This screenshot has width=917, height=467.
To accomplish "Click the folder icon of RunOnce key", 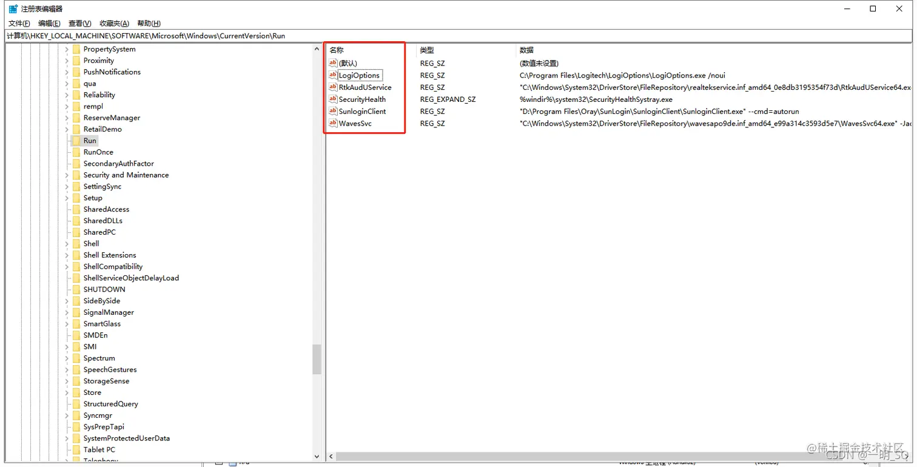I will coord(76,152).
